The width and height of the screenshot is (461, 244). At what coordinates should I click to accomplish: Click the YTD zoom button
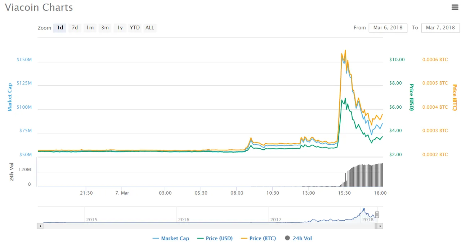tap(135, 28)
